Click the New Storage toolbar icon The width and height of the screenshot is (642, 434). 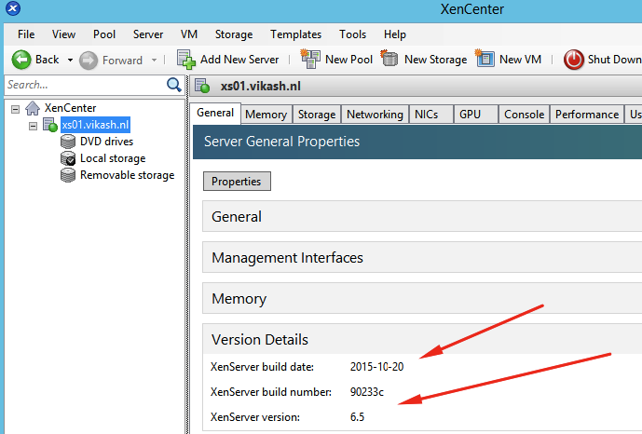pos(390,60)
